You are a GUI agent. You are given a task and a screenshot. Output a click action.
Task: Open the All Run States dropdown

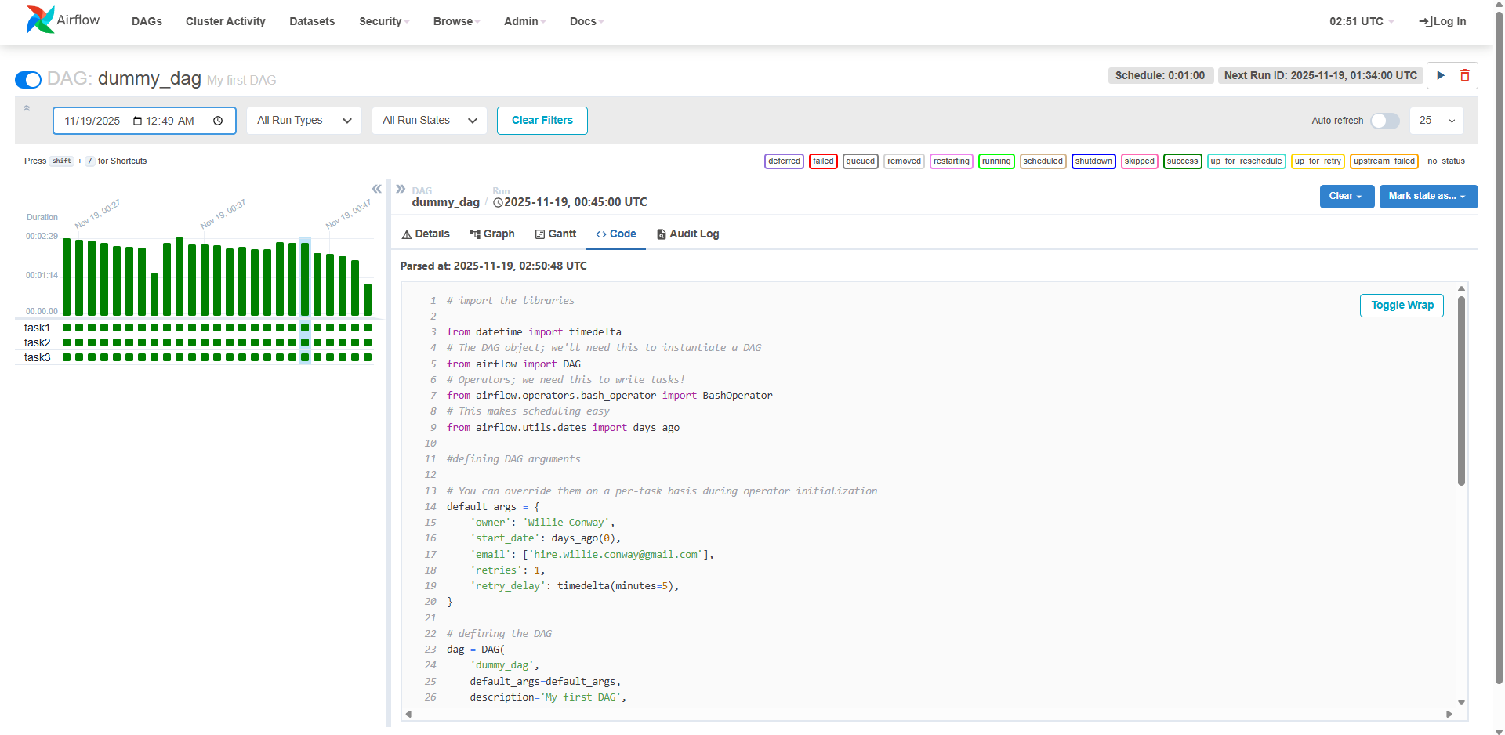click(429, 121)
